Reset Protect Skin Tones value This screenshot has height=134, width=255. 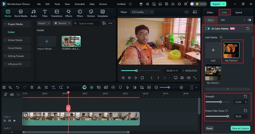click(x=245, y=111)
